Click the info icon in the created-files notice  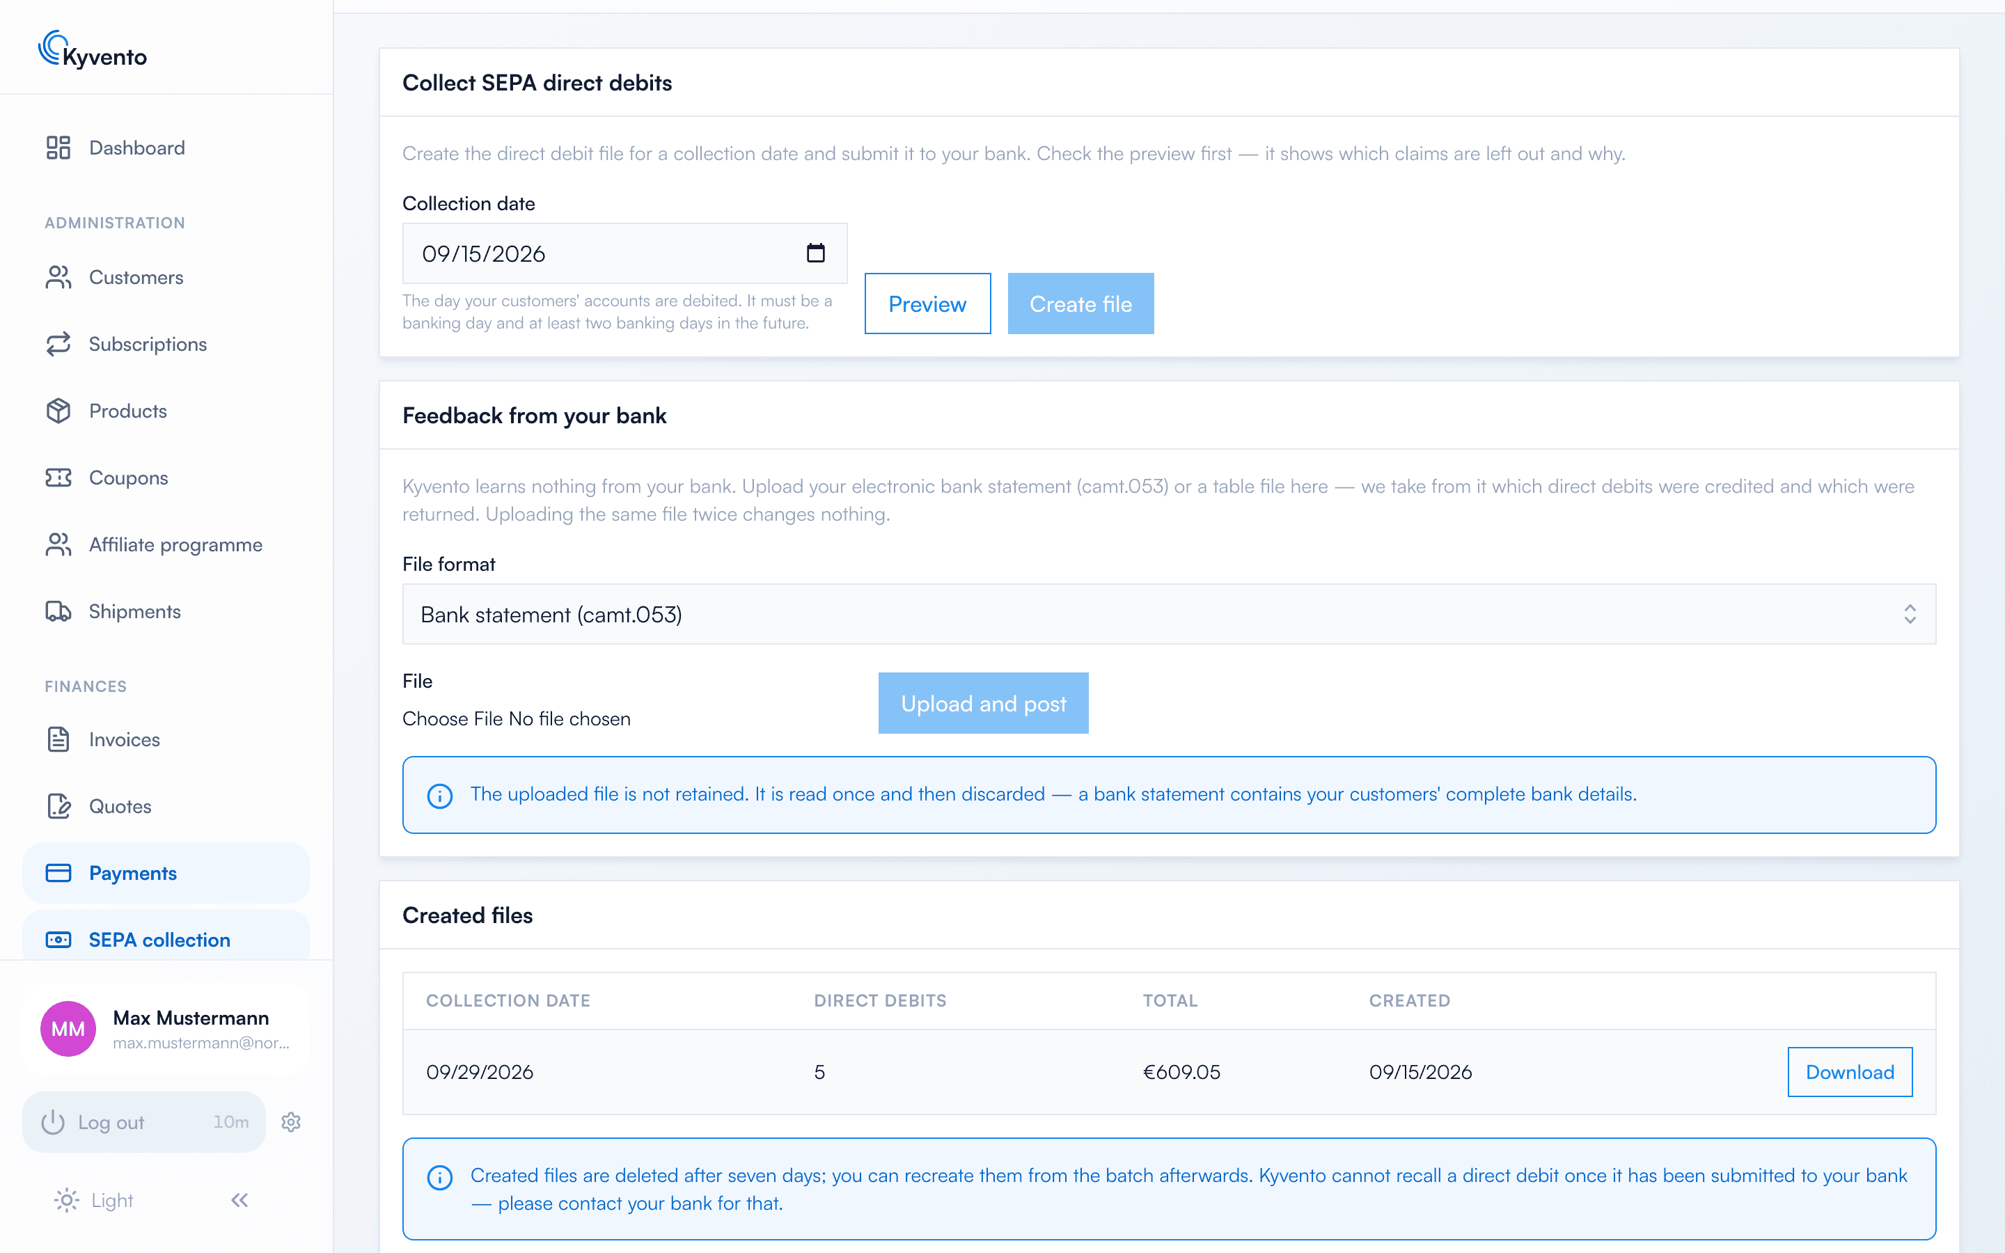point(440,1176)
